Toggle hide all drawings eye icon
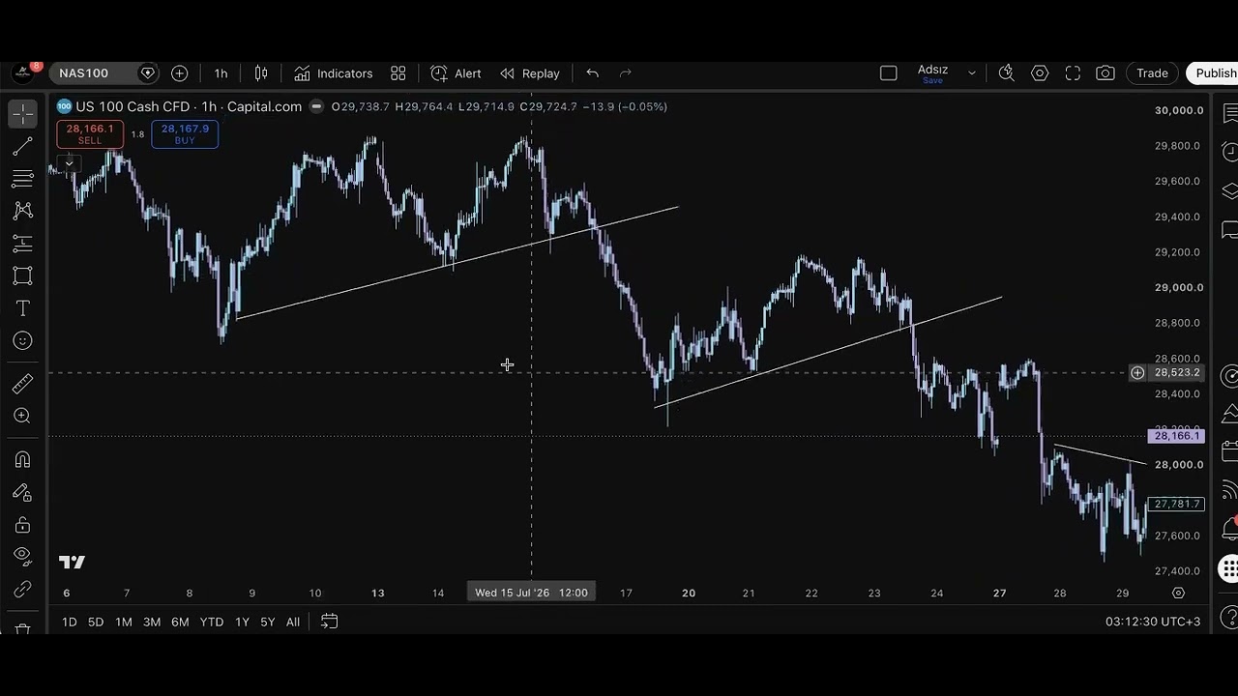The height and width of the screenshot is (696, 1238). (x=22, y=557)
